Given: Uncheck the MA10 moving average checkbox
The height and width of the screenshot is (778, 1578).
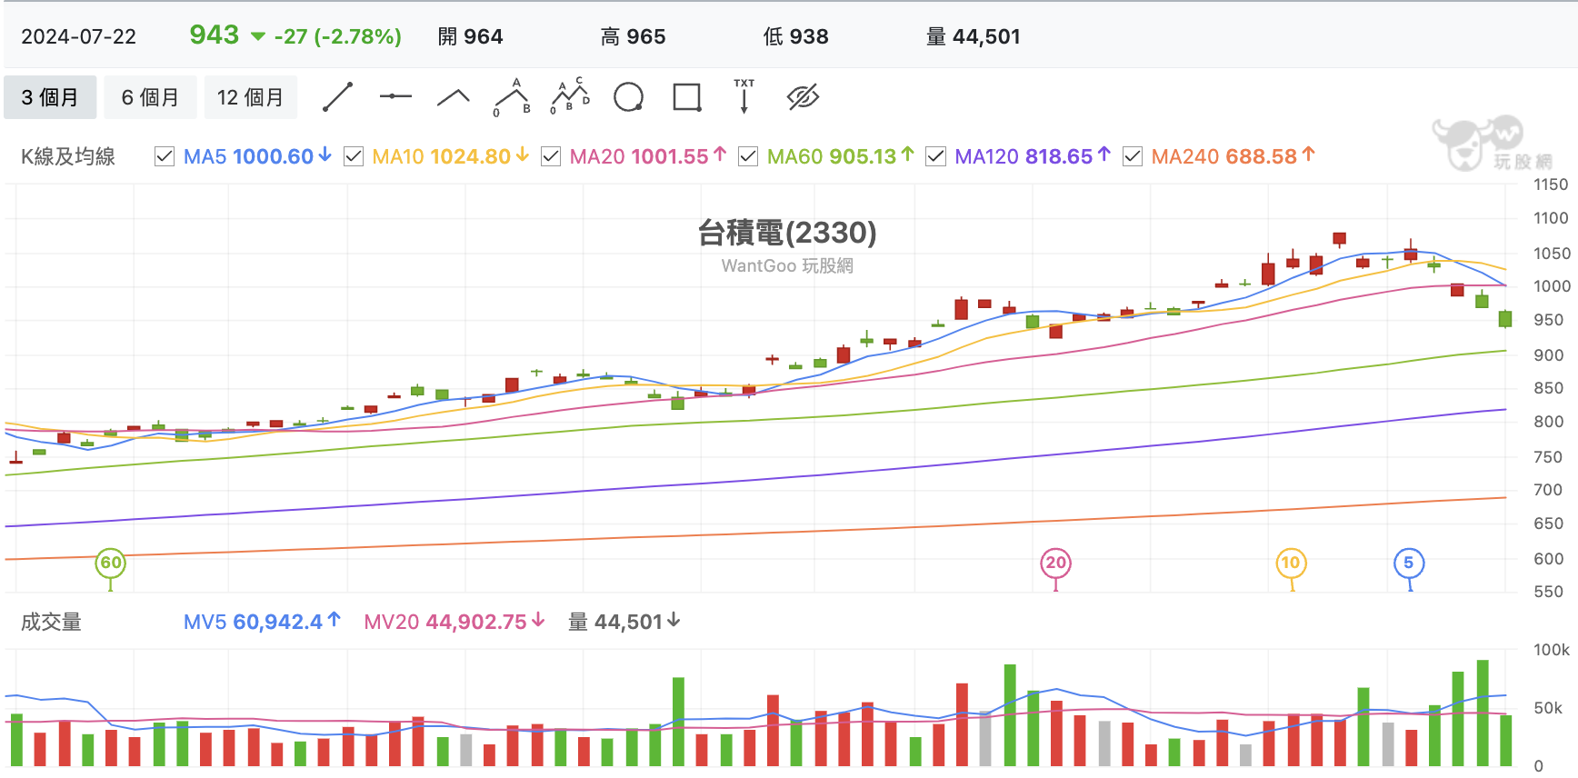Looking at the screenshot, I should (x=354, y=156).
